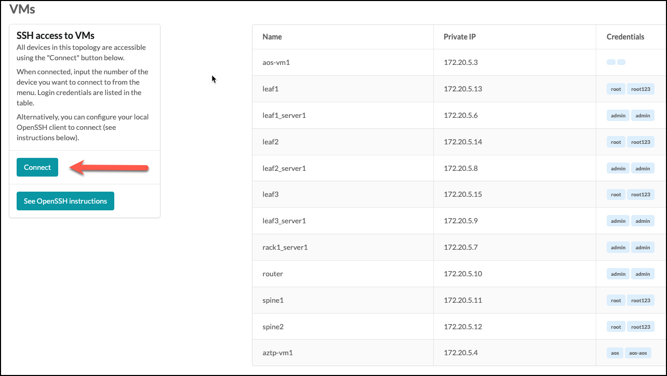The height and width of the screenshot is (376, 667).
Task: Select the admin username chip for leaf1_server1
Action: (618, 115)
